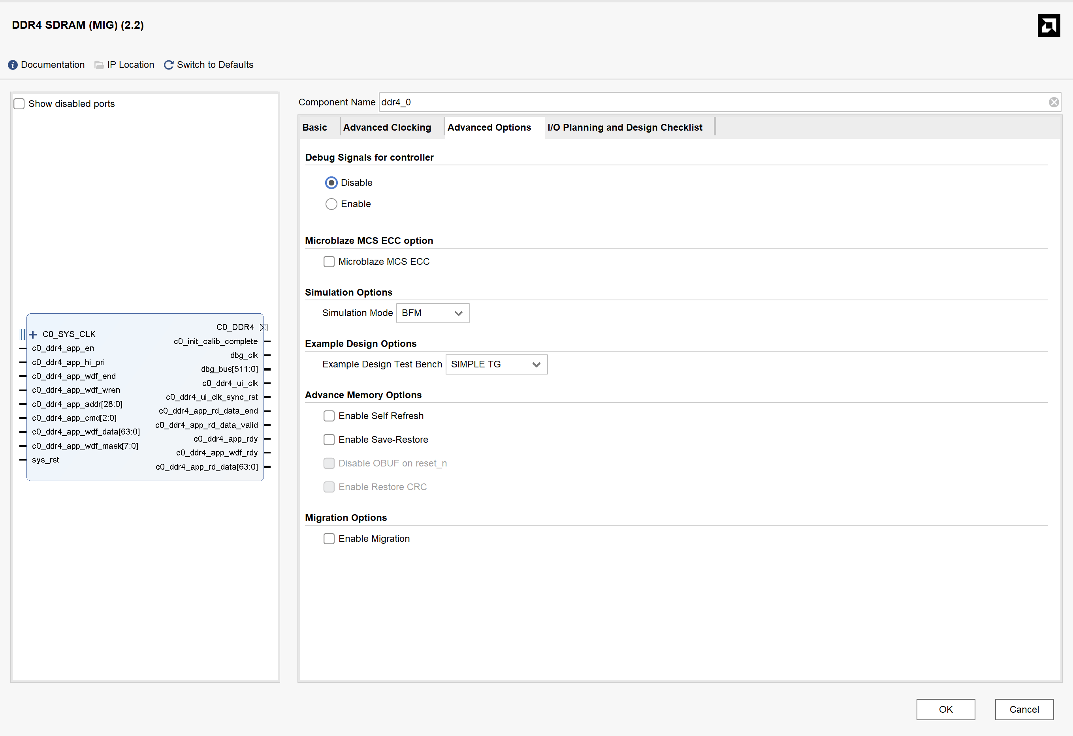Switch to the Advanced Clocking tab

(x=387, y=127)
